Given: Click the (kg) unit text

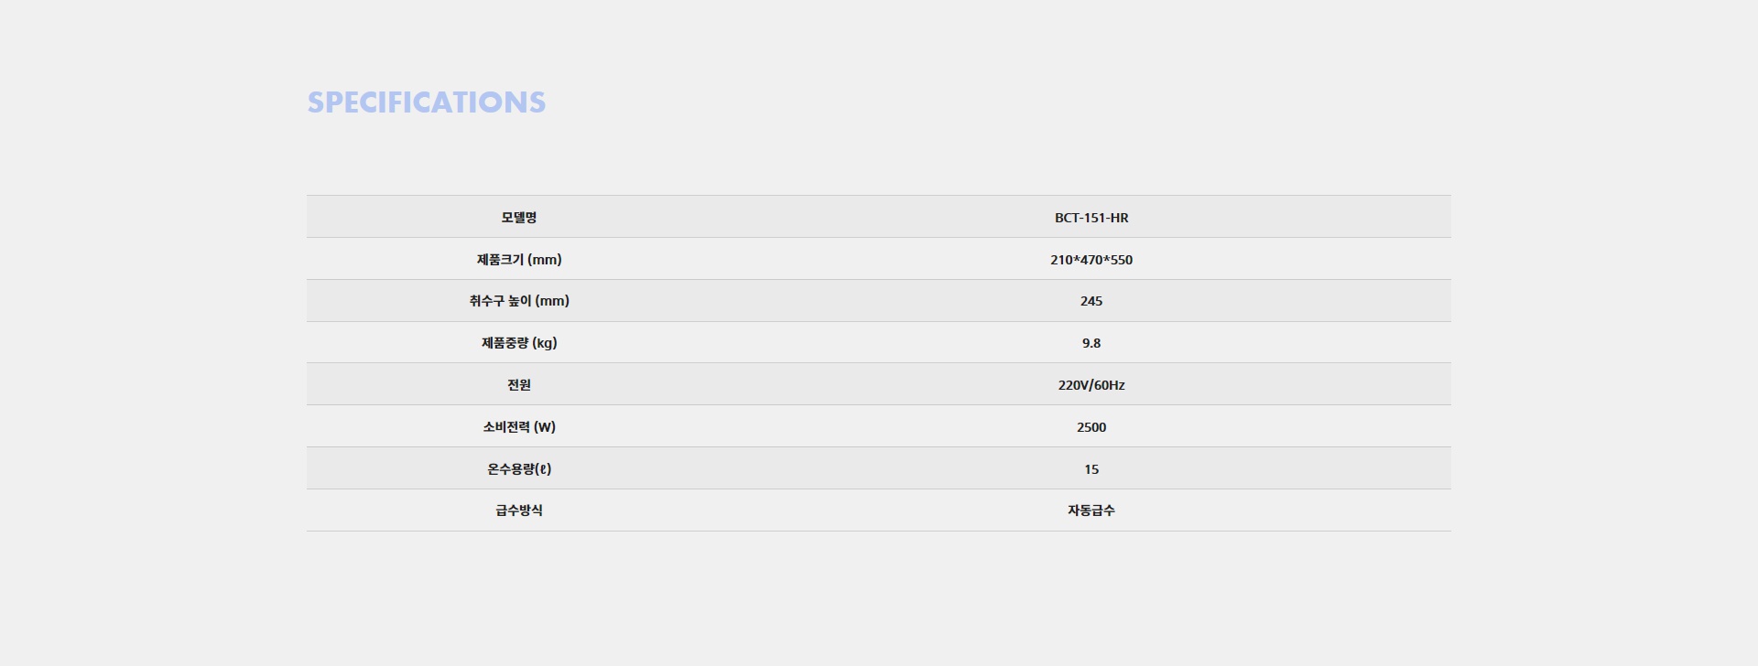Looking at the screenshot, I should (545, 343).
